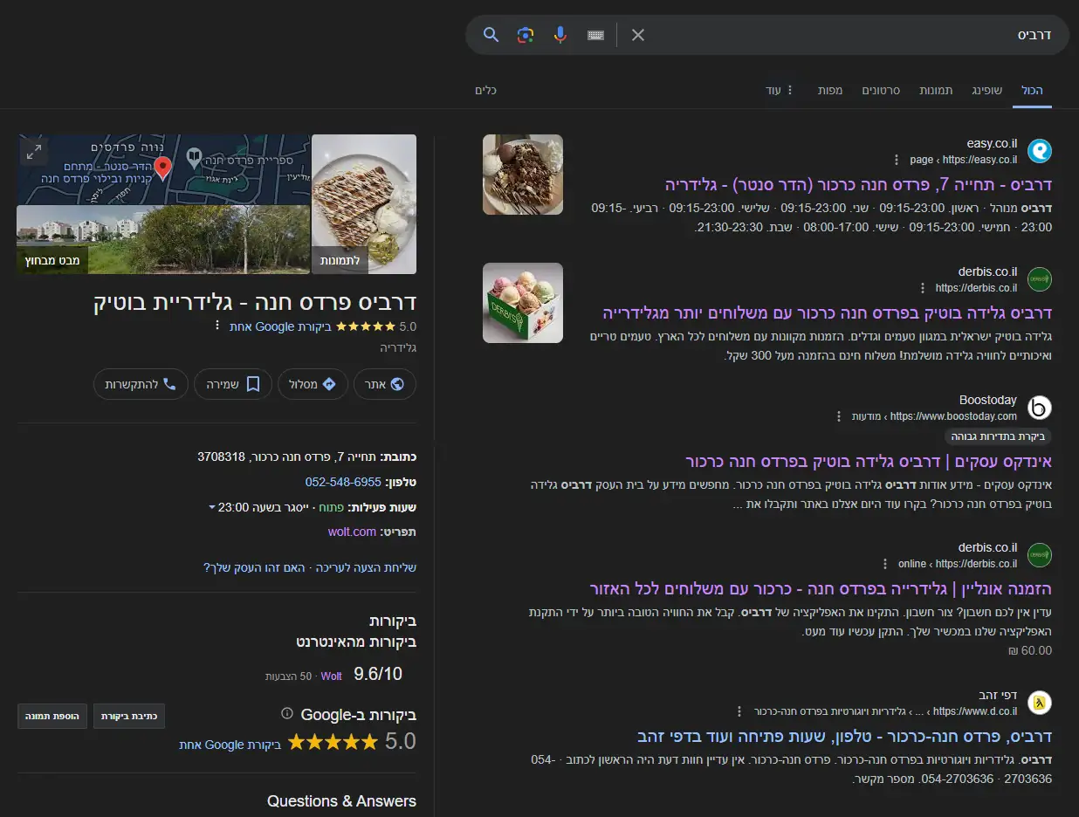1079x817 pixels.
Task: Click the phone number 052-548-6955
Action: (343, 482)
